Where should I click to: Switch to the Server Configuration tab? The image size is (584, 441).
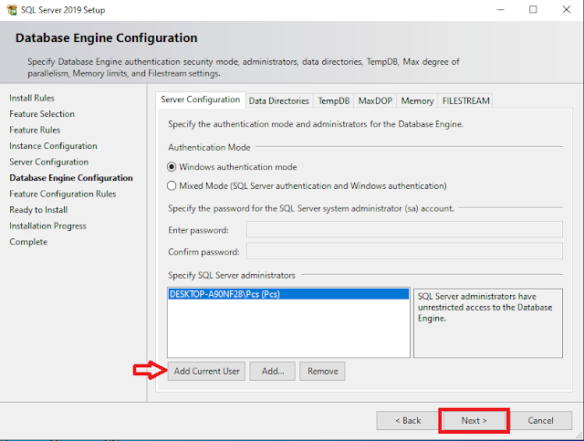pos(201,100)
